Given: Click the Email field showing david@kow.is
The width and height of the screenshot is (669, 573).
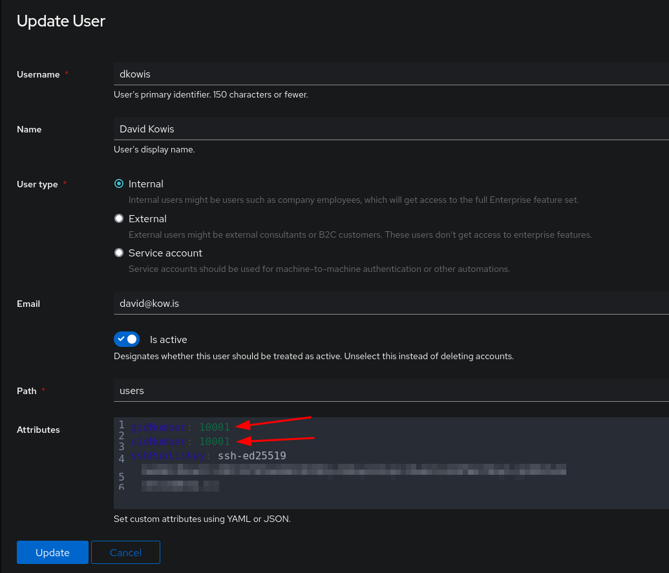Looking at the screenshot, I should coord(323,302).
